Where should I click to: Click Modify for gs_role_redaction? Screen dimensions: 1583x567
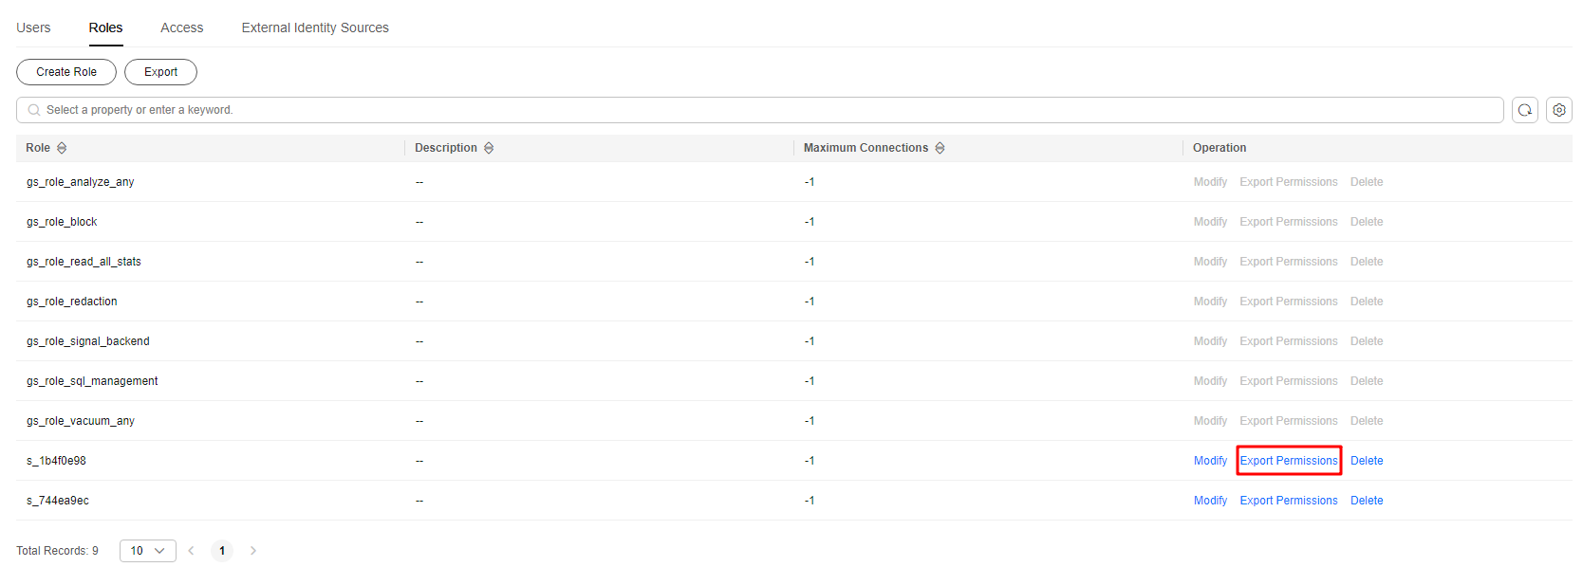(1210, 302)
